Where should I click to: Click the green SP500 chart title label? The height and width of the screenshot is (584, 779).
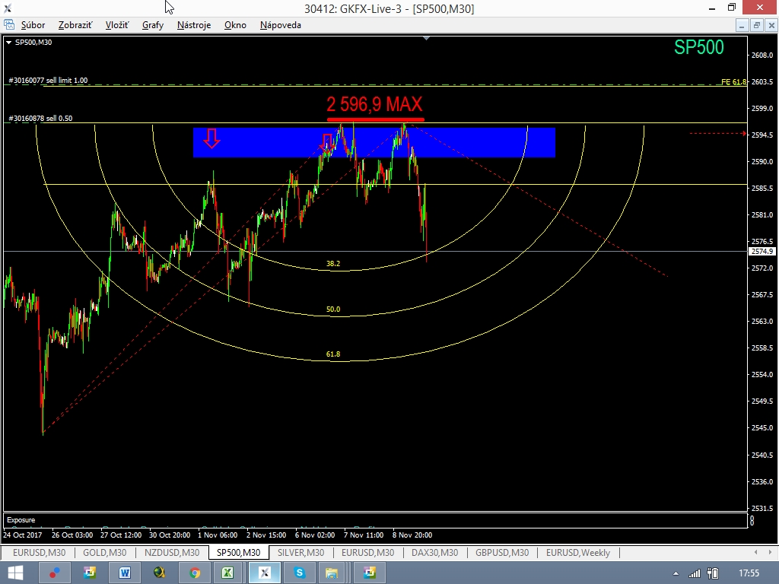pos(698,47)
